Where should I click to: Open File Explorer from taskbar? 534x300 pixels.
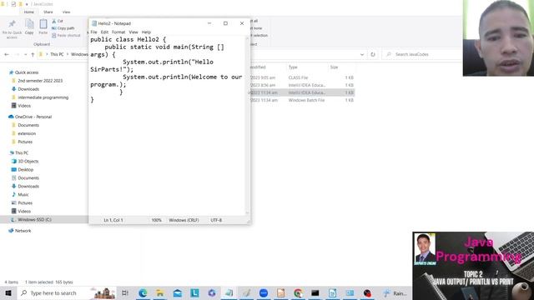[160, 292]
